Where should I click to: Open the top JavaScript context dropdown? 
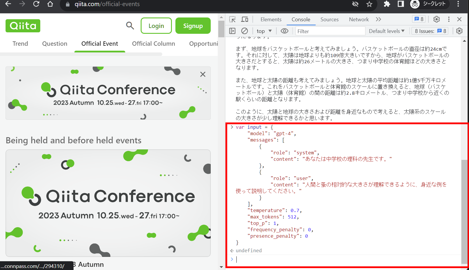(264, 31)
